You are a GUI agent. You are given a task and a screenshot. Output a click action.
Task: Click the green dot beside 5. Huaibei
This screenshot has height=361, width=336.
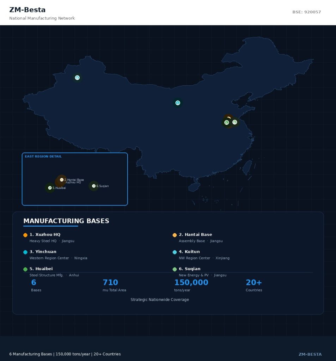(x=25, y=269)
